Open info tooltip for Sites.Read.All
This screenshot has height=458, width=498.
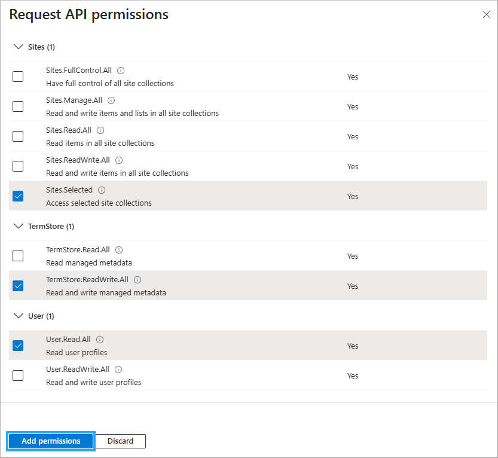coord(100,130)
